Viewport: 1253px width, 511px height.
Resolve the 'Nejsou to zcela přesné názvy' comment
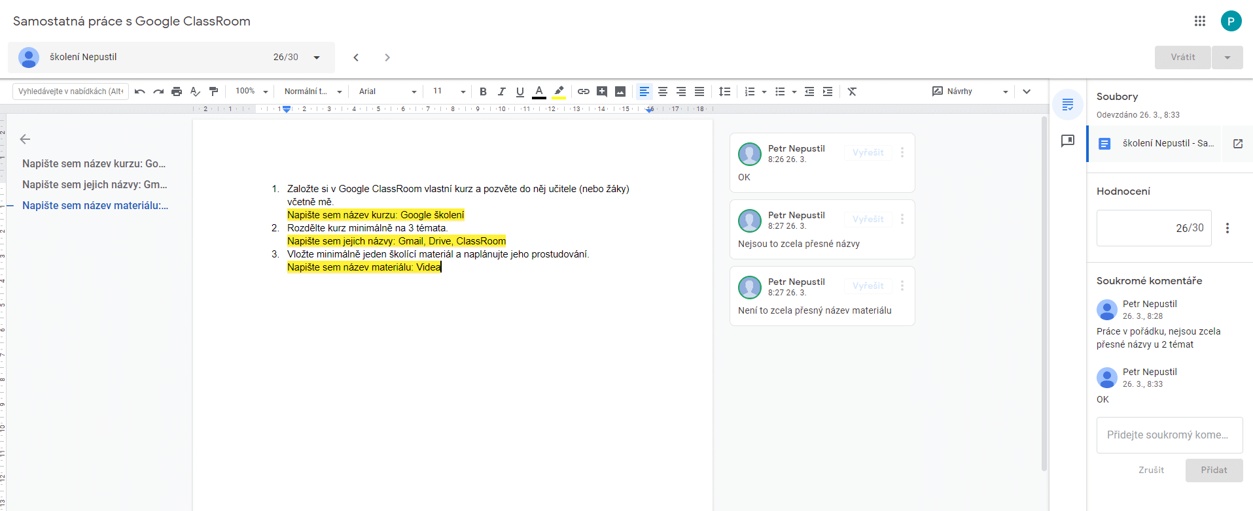pyautogui.click(x=868, y=219)
